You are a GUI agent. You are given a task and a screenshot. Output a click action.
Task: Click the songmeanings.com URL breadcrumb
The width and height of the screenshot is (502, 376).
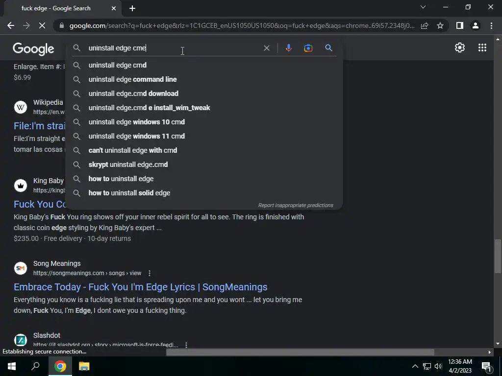[x=87, y=273]
